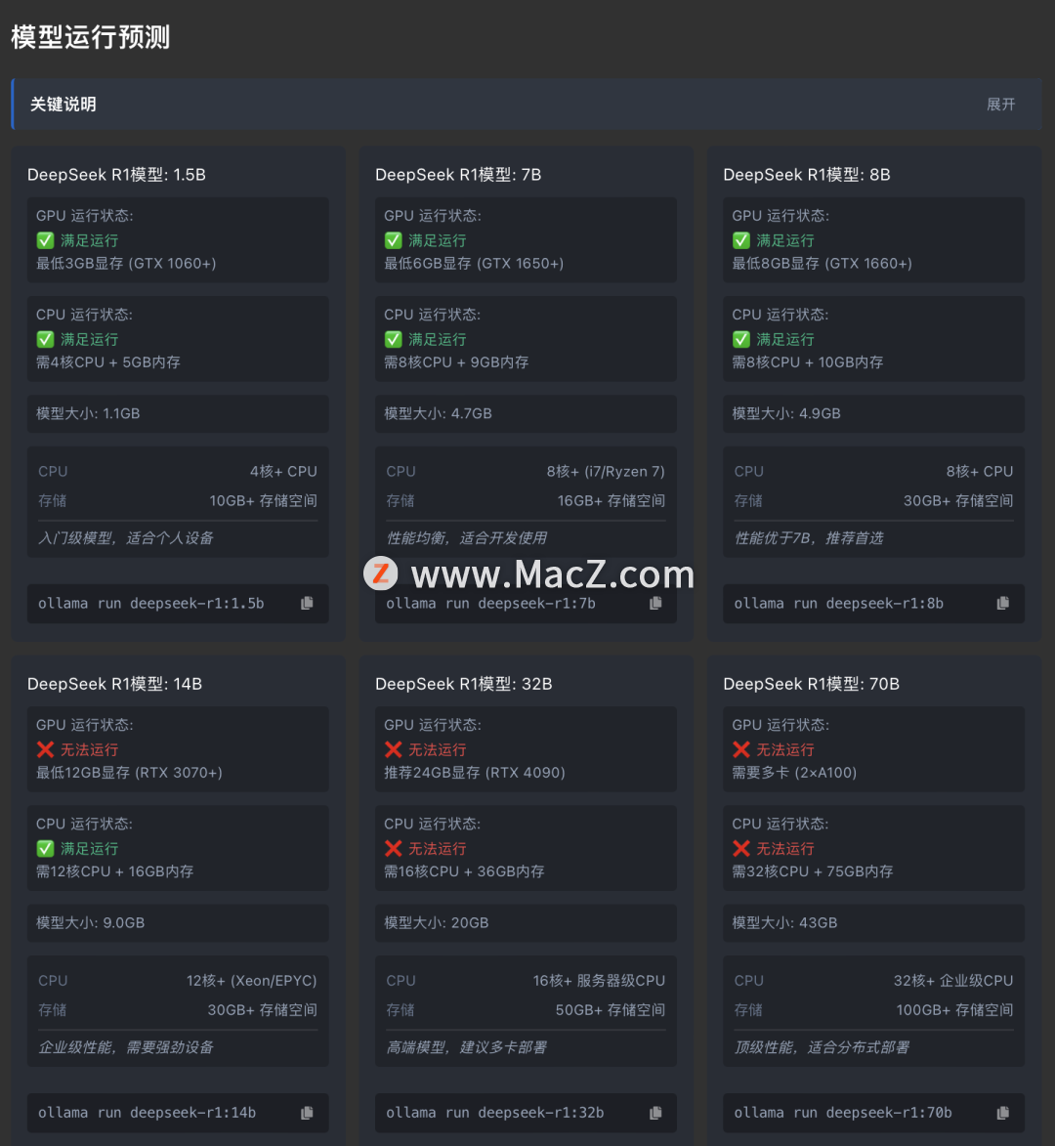This screenshot has width=1055, height=1146.
Task: Click the red X for 70B CPU status
Action: click(740, 849)
